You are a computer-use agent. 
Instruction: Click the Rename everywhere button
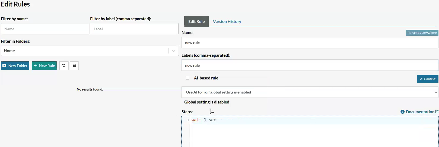(x=422, y=33)
